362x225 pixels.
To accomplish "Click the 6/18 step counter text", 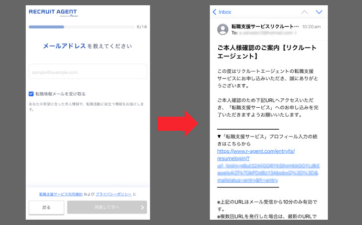I will [x=142, y=27].
